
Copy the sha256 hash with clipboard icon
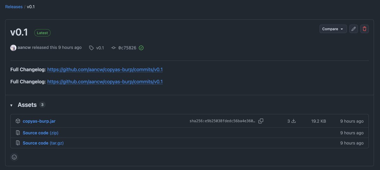click(261, 121)
